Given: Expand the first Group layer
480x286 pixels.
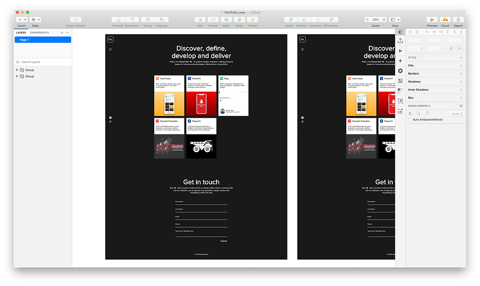Looking at the screenshot, I should pos(17,70).
